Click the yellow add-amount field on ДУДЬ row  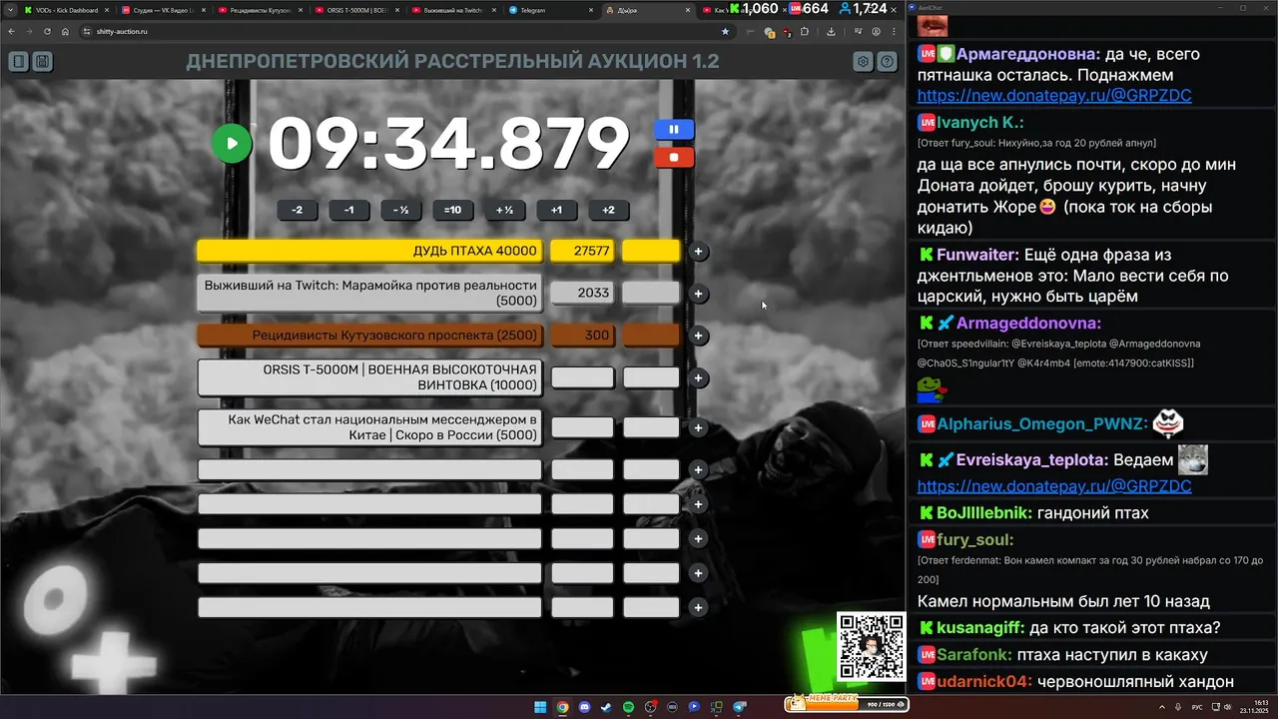[x=651, y=251]
